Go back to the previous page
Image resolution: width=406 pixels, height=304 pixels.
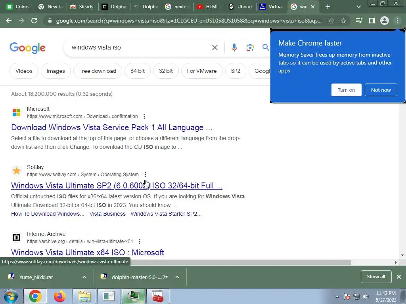point(9,21)
